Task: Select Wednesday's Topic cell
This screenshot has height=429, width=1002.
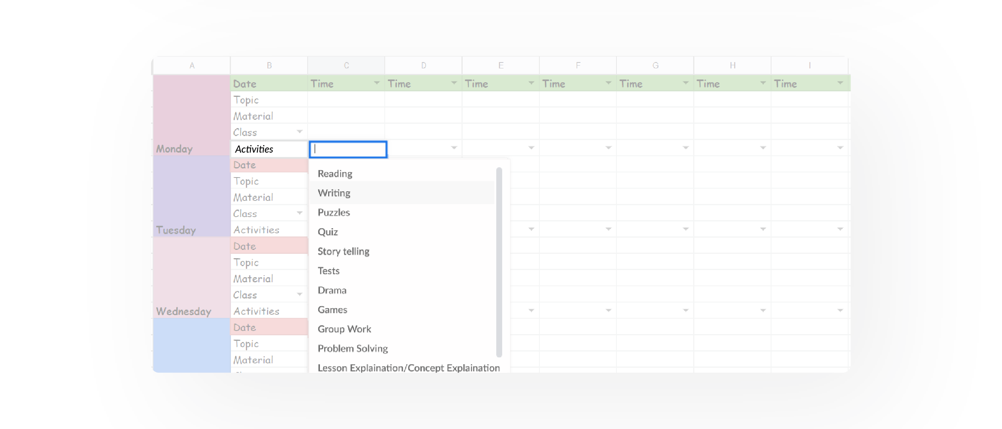Action: tap(269, 262)
